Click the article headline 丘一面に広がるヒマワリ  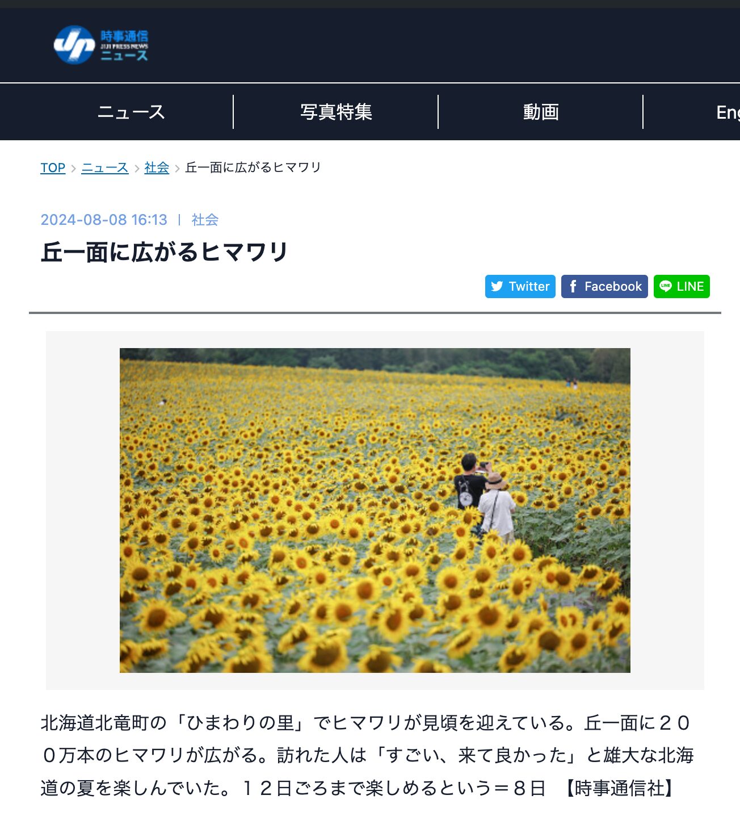(165, 252)
